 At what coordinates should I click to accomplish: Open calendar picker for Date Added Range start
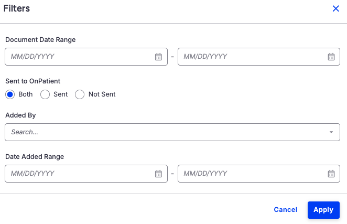[x=158, y=174]
